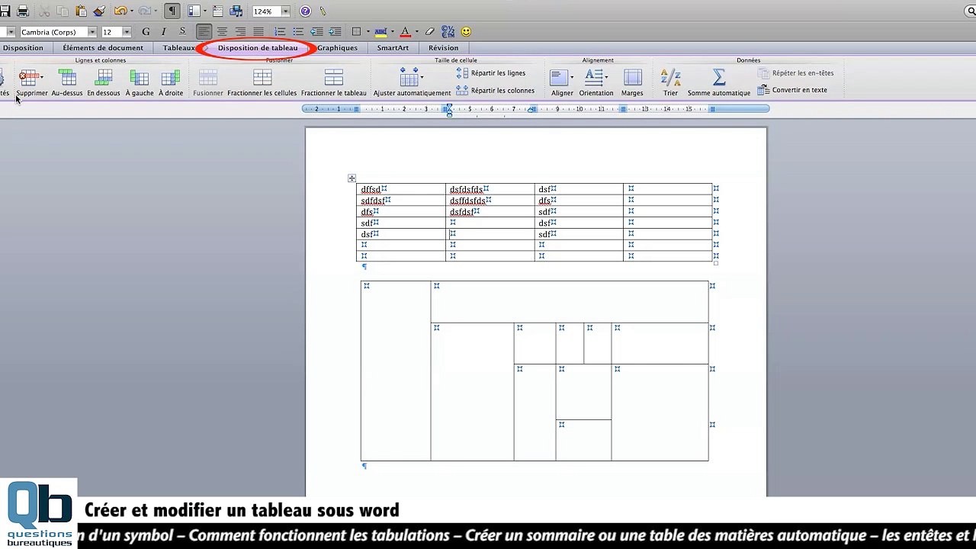976x549 pixels.
Task: Undo the last action
Action: tap(120, 11)
